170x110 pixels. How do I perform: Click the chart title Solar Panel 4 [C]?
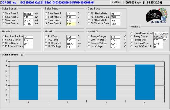click(13, 55)
